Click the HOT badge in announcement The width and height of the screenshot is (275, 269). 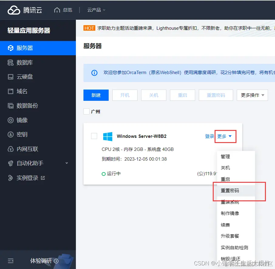pos(89,28)
